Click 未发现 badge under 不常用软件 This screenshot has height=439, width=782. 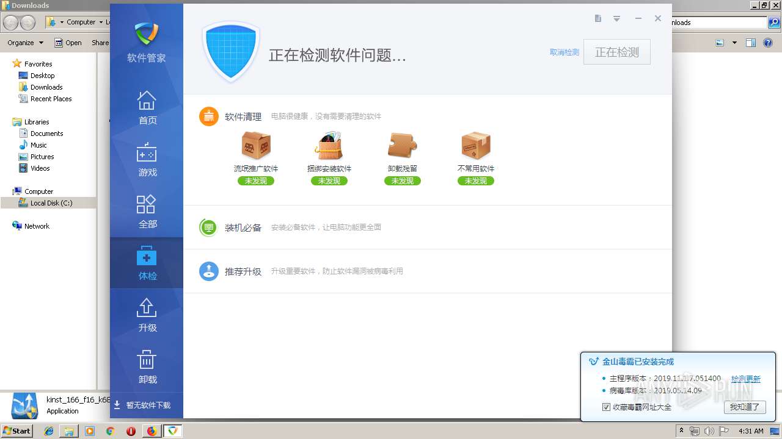[x=476, y=181]
